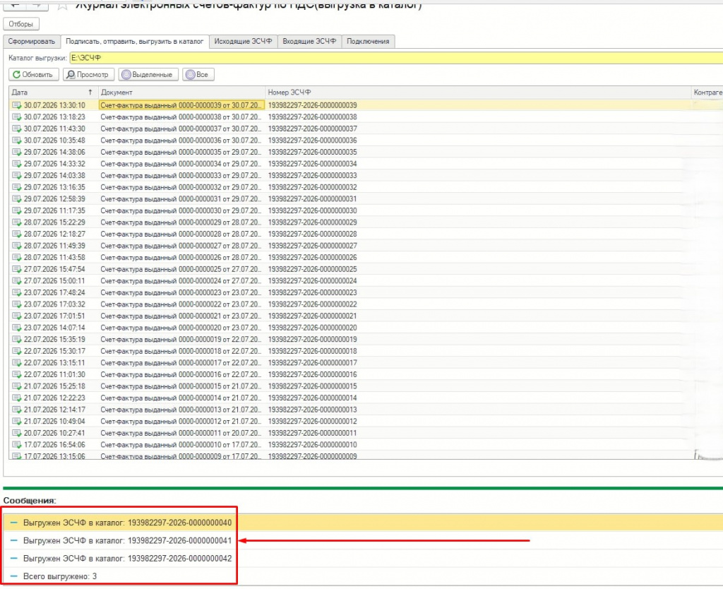
Task: Click document icon for row 30.07.2026 11:43:30
Action: (x=17, y=129)
